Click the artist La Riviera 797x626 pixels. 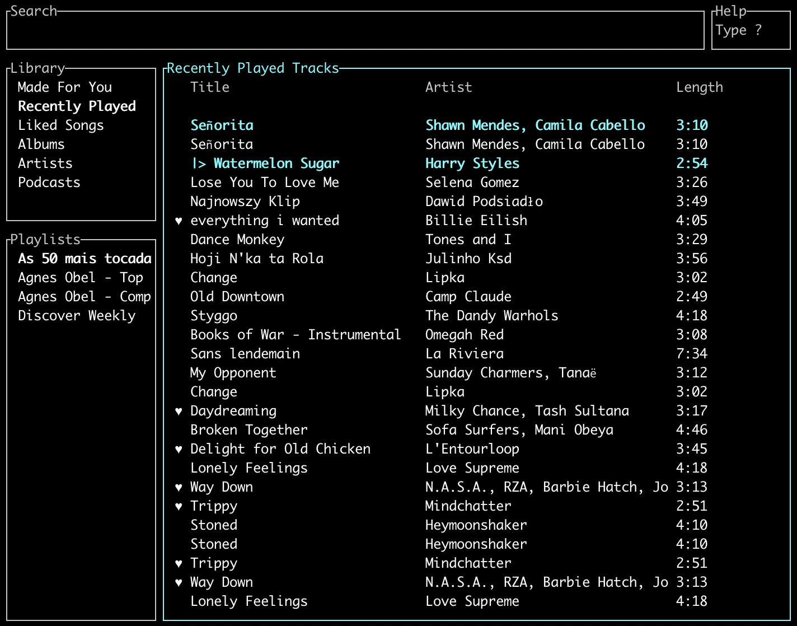click(x=465, y=354)
